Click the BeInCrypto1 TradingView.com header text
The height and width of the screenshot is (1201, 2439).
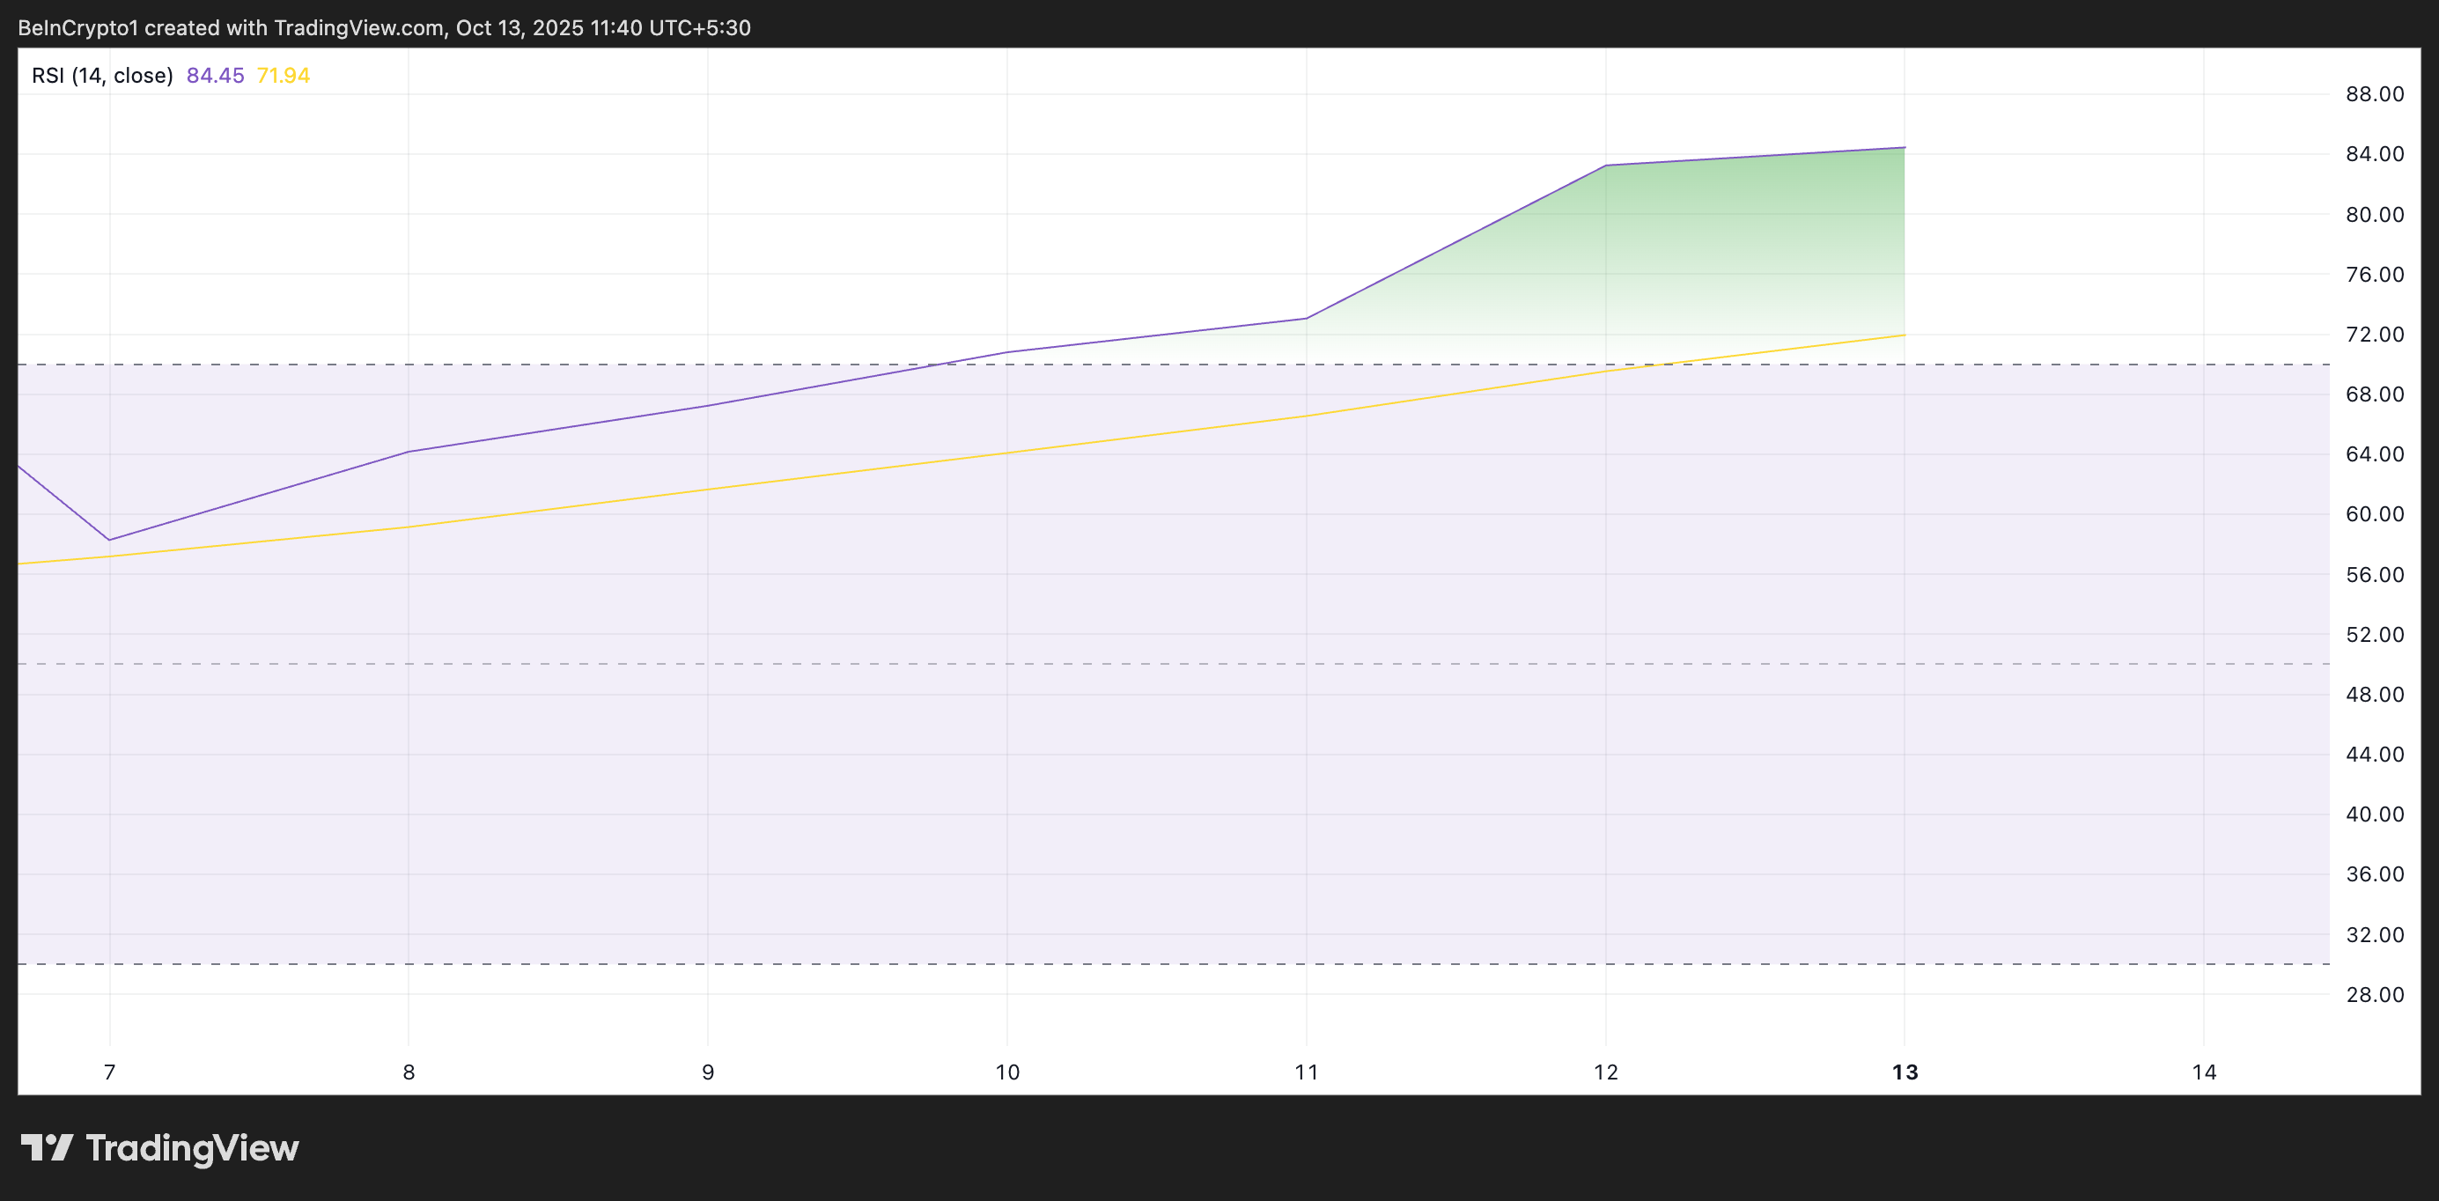[x=384, y=27]
